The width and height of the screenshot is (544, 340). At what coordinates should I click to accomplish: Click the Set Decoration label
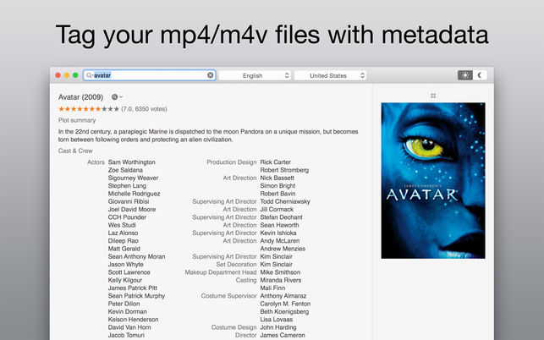coord(236,265)
